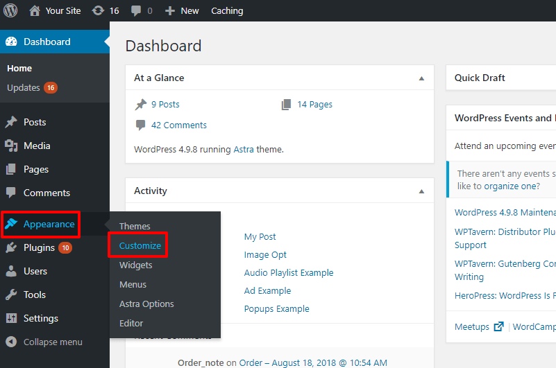556x368 pixels.
Task: Open the Home item under Dashboard
Action: (x=19, y=69)
